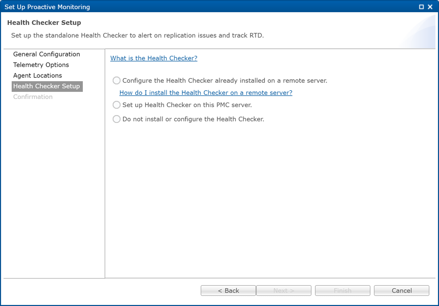Viewport: 439px width, 306px height.
Task: Open 'What is the Health Checker?' link
Action: 154,58
